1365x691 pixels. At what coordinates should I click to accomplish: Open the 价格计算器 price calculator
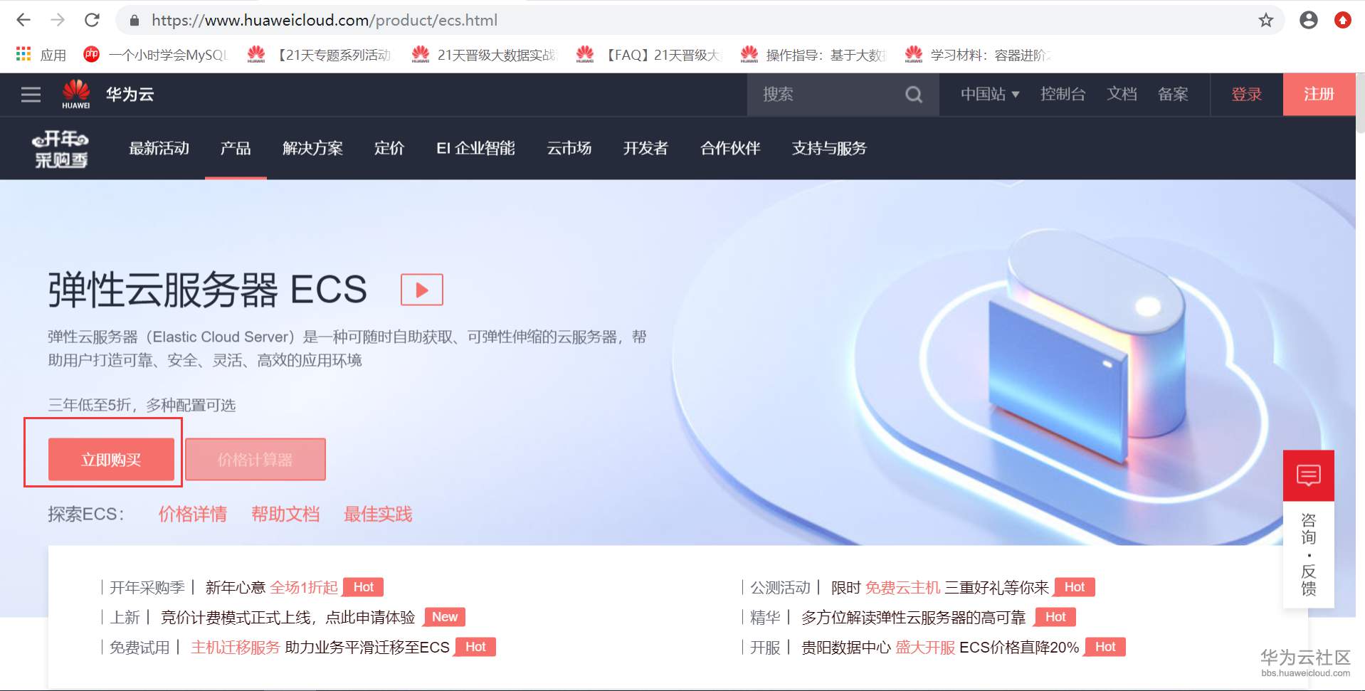255,460
